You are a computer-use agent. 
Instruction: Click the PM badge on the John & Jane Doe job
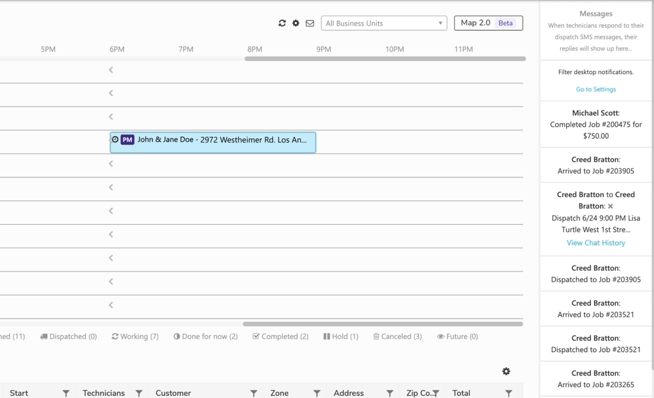click(x=127, y=140)
